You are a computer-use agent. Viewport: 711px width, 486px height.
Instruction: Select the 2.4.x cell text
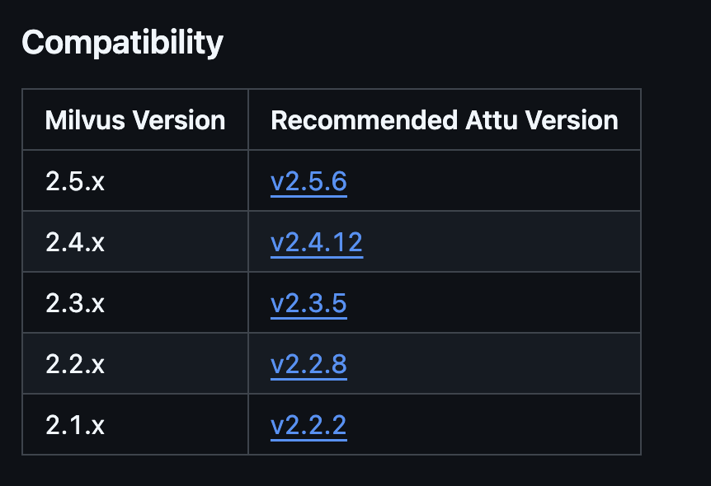[x=75, y=242]
